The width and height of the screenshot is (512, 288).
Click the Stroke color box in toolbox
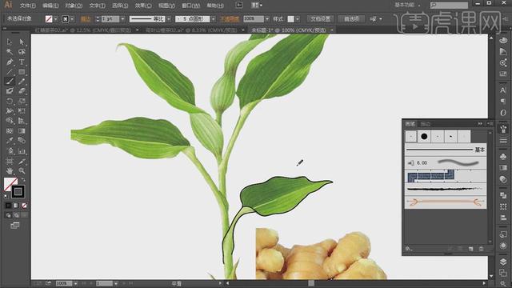[18, 192]
